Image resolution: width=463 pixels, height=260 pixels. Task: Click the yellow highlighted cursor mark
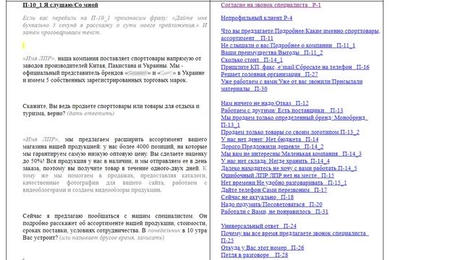(x=24, y=45)
